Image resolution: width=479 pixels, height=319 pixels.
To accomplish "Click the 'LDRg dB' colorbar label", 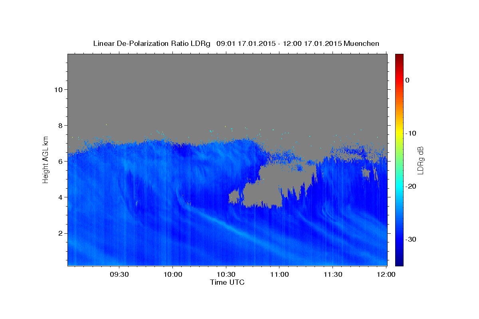I will click(x=420, y=160).
